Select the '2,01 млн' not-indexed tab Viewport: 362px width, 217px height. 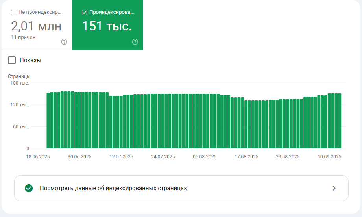(x=37, y=25)
